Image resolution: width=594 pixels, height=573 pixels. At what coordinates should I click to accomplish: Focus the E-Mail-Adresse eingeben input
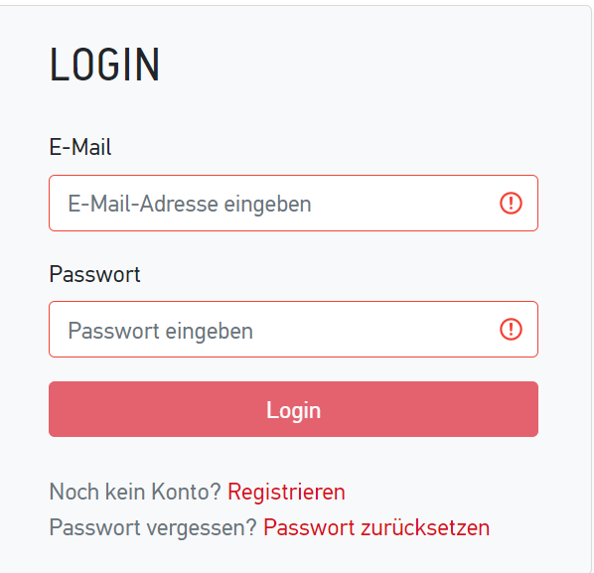(293, 203)
